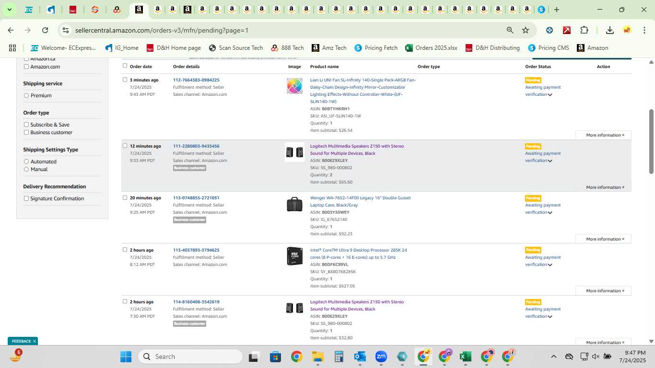Screen dimensions: 655x368
Task: Open the 888 Tech bookmark
Action: pos(287,48)
